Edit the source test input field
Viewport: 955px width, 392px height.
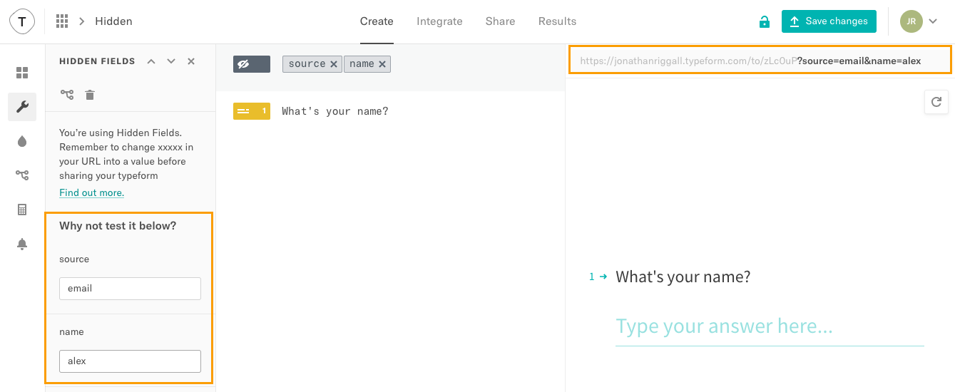pyautogui.click(x=130, y=289)
